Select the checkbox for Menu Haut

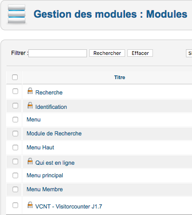tap(15, 148)
